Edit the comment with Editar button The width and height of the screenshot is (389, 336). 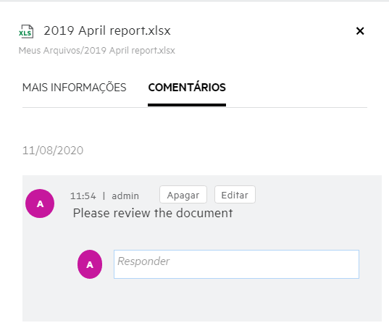click(x=235, y=195)
